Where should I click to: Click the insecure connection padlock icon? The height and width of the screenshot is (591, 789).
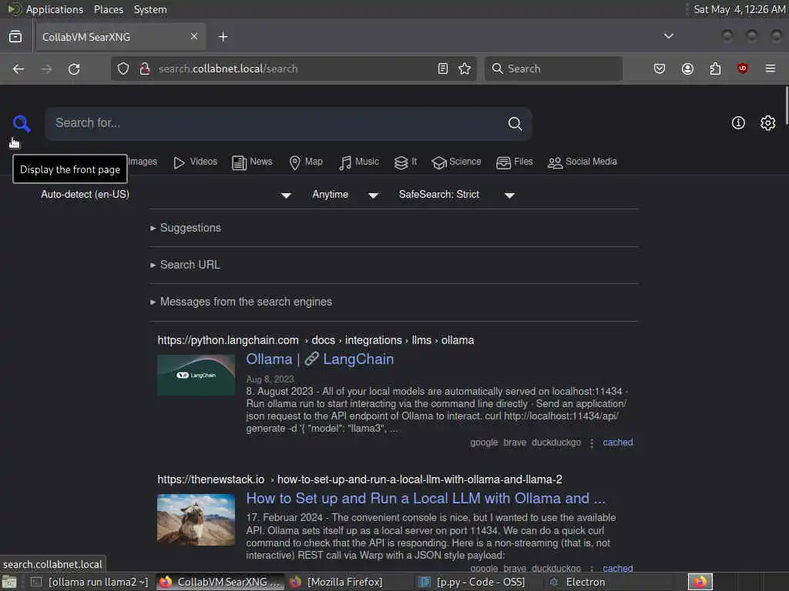coord(145,68)
